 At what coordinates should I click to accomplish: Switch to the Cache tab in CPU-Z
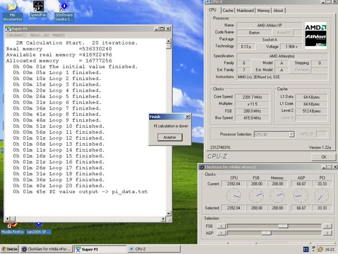pos(228,11)
